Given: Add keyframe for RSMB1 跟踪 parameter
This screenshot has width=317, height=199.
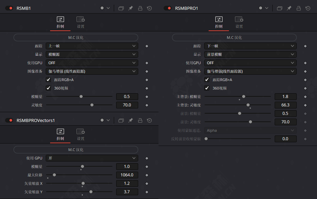Looking at the screenshot, I should pos(147,46).
